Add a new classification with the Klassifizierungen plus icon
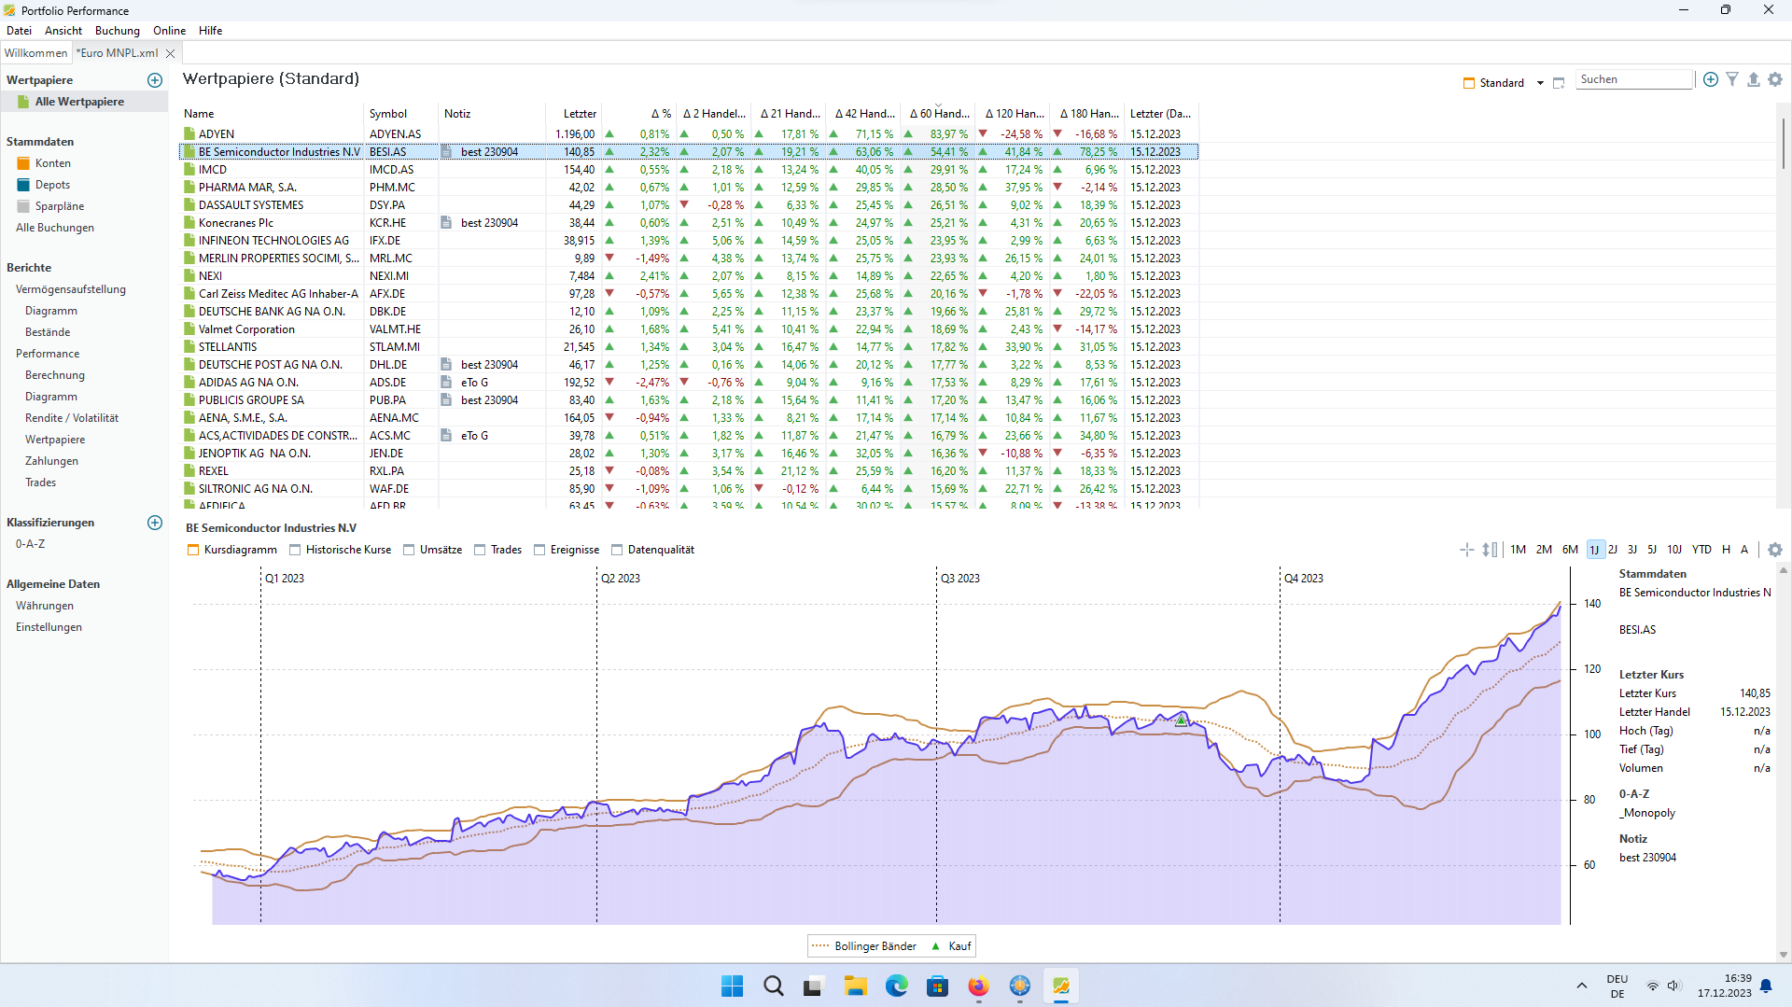 [155, 523]
